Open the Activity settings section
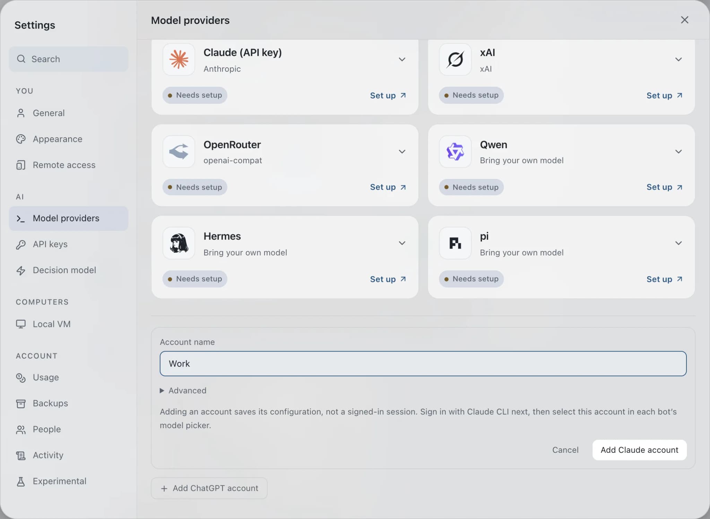 (x=69, y=456)
